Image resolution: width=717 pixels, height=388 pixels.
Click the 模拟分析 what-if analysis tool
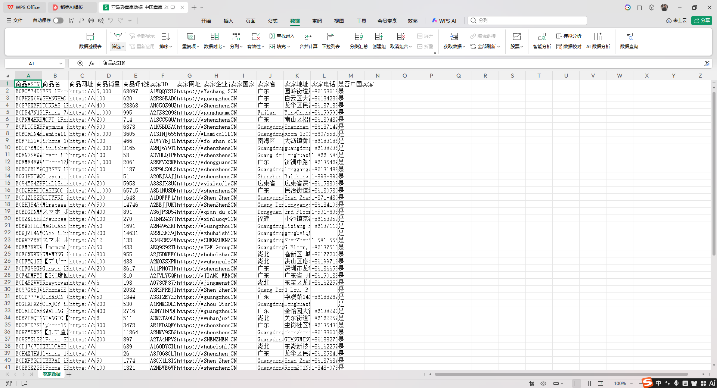pyautogui.click(x=569, y=36)
